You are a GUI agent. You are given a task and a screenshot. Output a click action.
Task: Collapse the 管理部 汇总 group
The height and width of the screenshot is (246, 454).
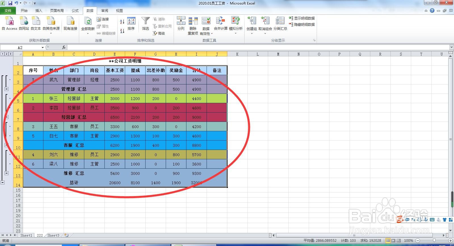(x=7, y=89)
